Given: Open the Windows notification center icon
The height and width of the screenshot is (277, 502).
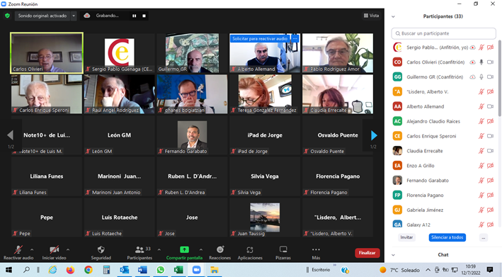Looking at the screenshot, I should [x=489, y=270].
